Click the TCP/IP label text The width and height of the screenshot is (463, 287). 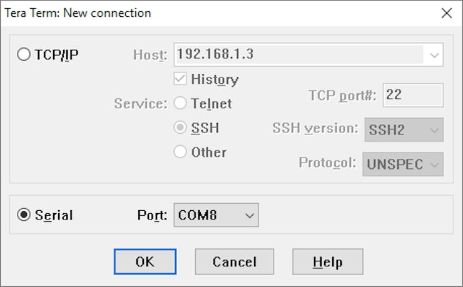56,54
